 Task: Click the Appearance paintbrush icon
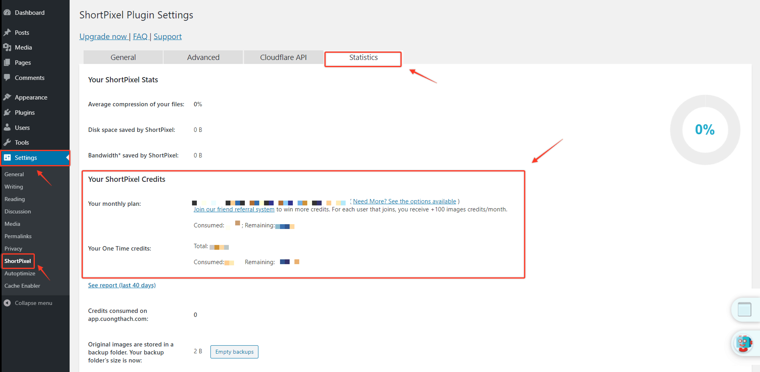7,97
